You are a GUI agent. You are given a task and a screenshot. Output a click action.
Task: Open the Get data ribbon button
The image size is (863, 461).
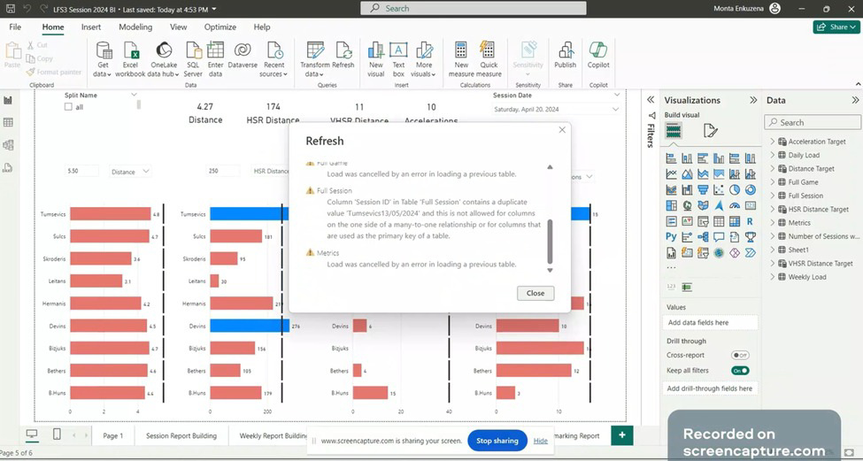(x=103, y=59)
